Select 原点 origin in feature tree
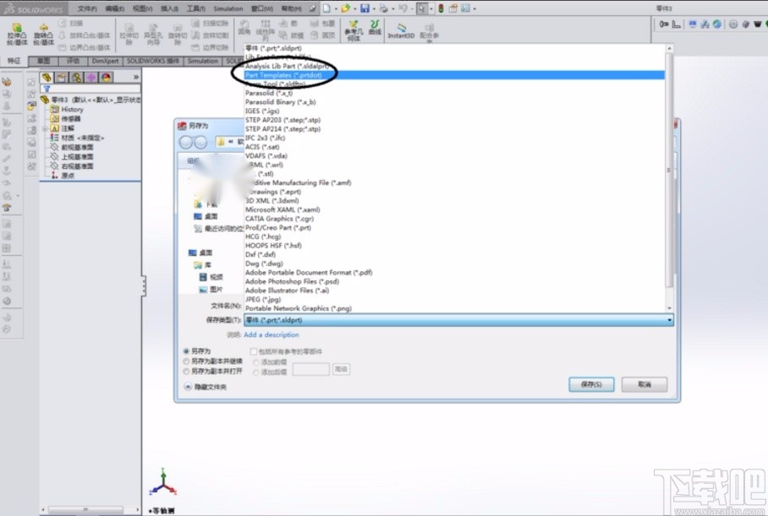768x516 pixels. 68,176
